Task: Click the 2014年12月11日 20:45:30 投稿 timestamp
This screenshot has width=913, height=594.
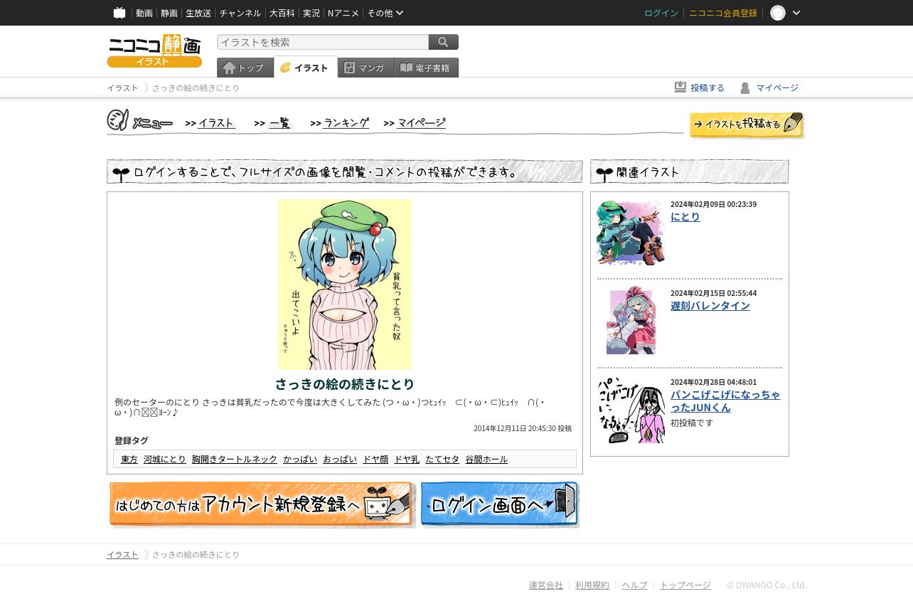Action: tap(523, 428)
